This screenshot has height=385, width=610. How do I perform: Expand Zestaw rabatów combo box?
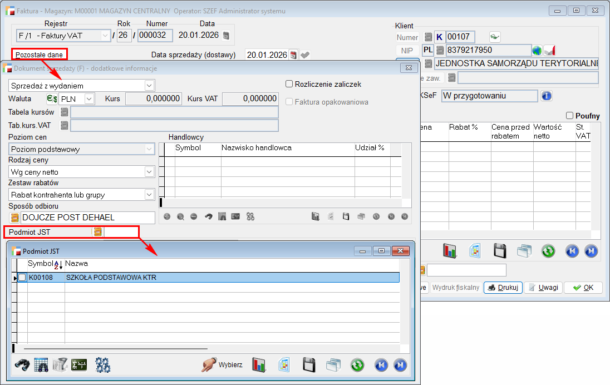149,195
